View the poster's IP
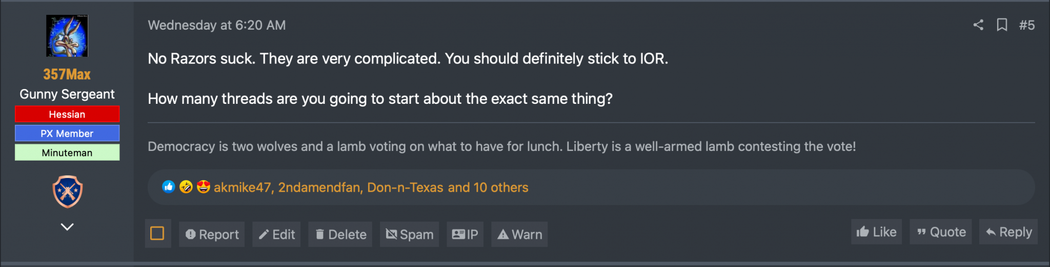Viewport: 1050px width, 267px height. 465,234
